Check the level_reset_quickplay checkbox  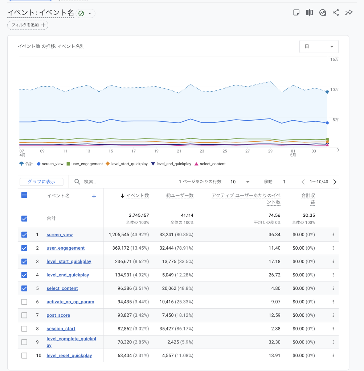click(x=24, y=355)
